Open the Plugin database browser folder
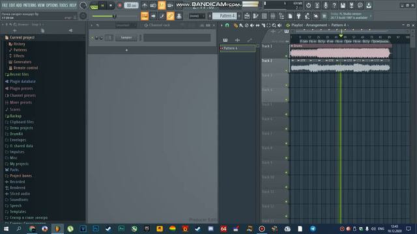The width and height of the screenshot is (417, 234). [23, 81]
